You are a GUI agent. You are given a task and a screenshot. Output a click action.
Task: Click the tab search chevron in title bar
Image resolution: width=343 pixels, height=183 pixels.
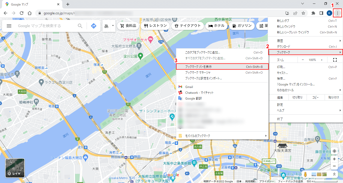pyautogui.click(x=303, y=4)
